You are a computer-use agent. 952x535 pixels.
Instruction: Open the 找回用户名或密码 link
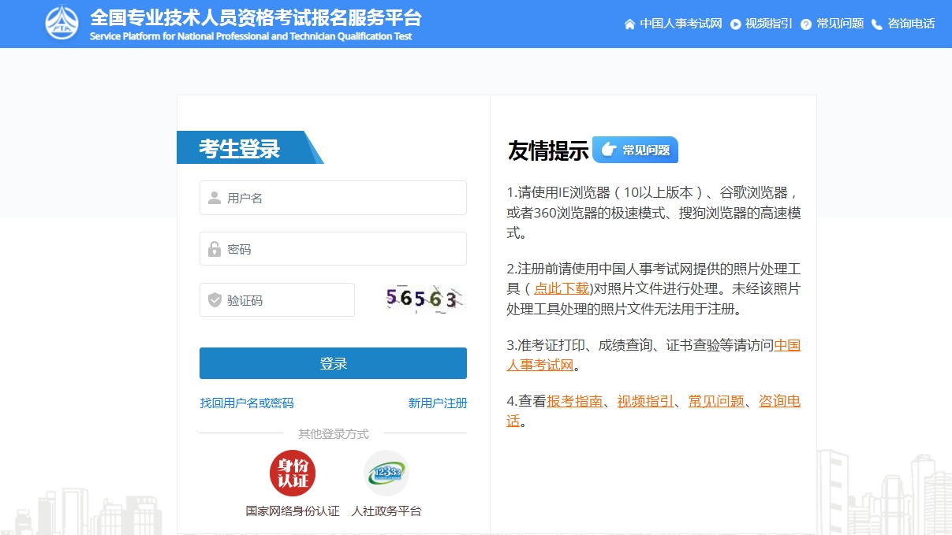point(247,403)
